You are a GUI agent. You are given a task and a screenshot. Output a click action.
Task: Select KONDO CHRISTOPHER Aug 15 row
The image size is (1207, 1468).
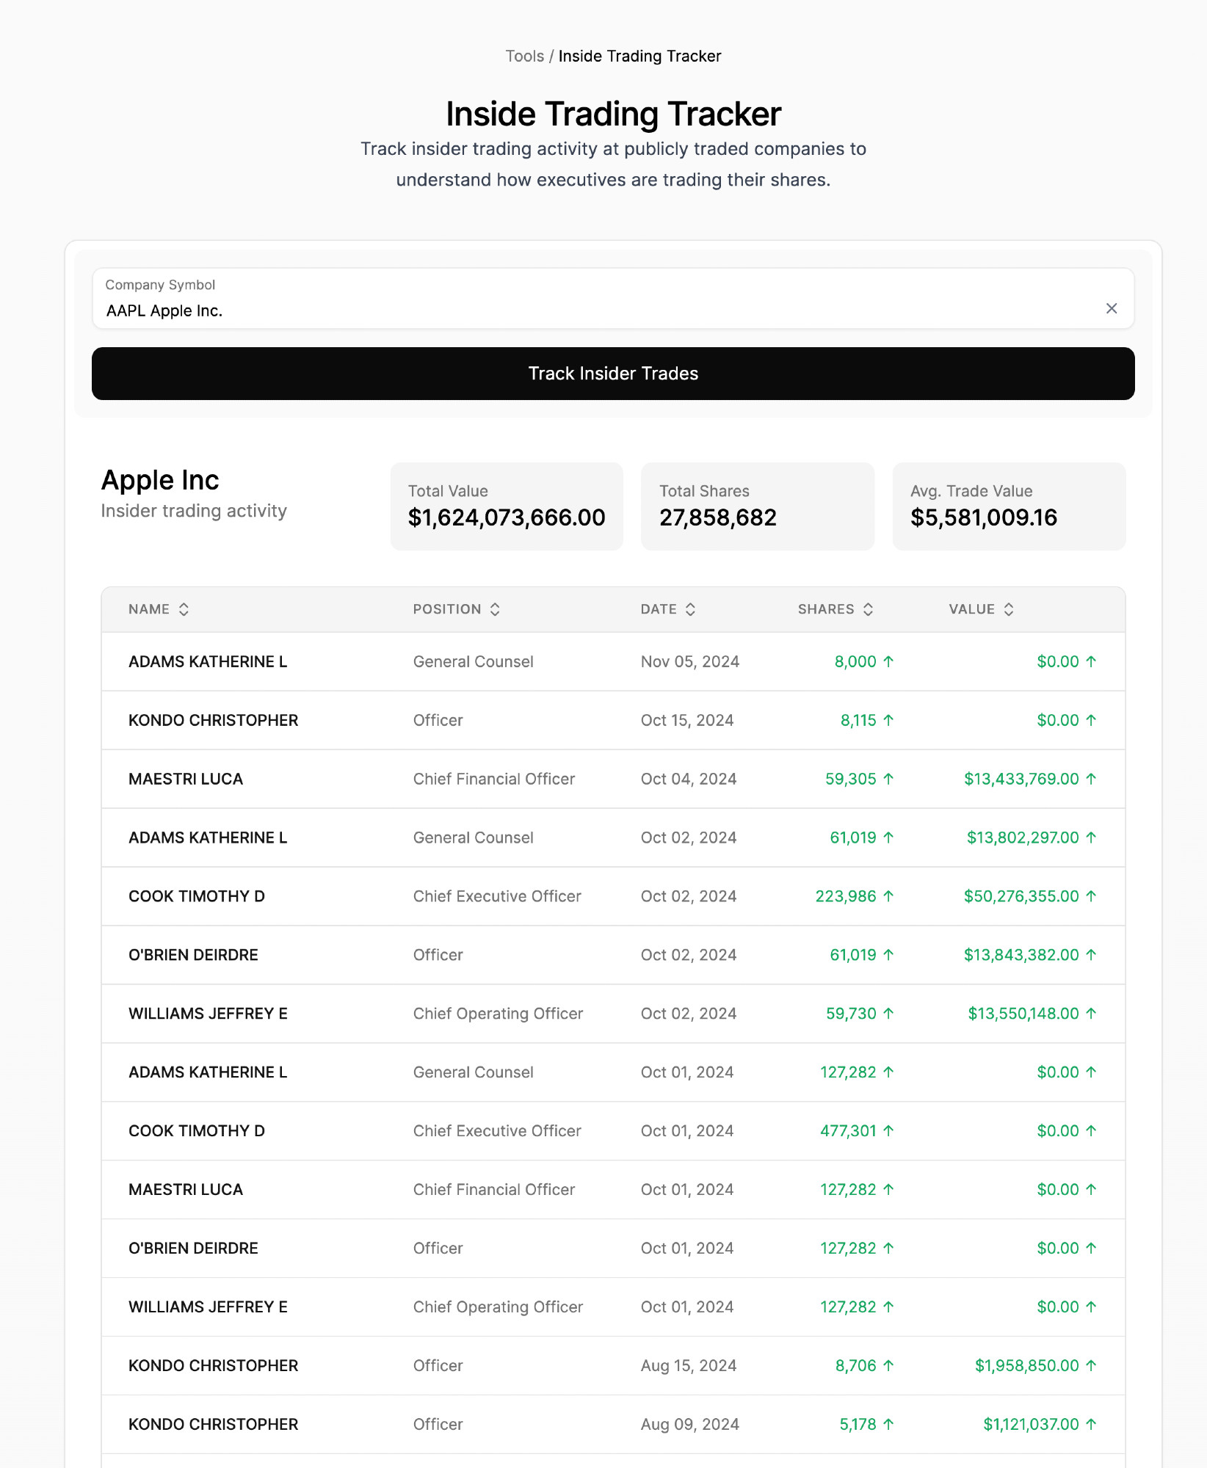[x=613, y=1366]
